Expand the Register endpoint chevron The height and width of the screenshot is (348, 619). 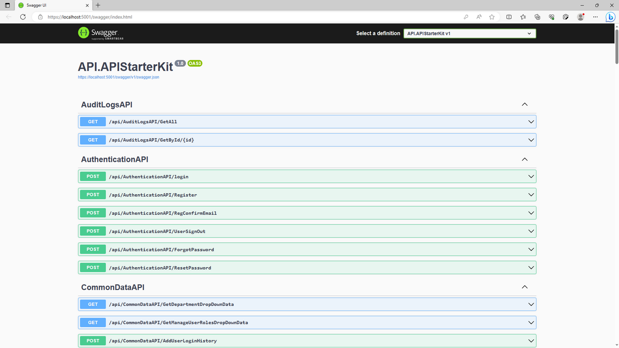point(531,195)
